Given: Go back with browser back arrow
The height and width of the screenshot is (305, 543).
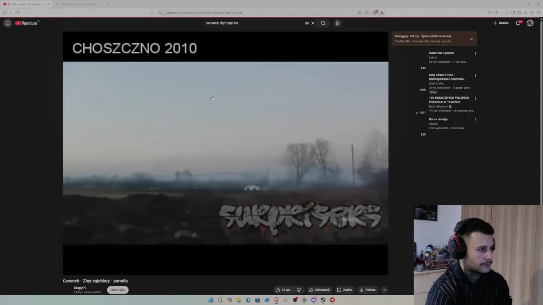Looking at the screenshot, I should coord(5,13).
